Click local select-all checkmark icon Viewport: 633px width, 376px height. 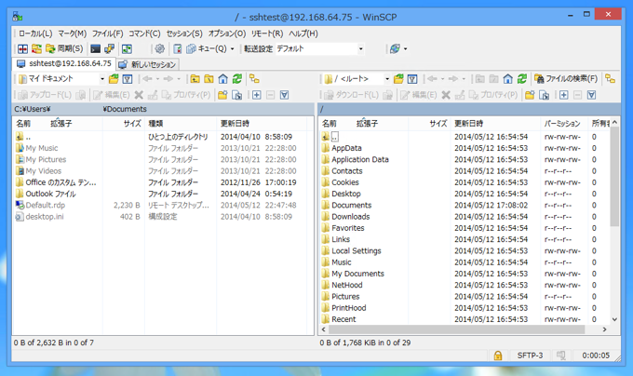click(284, 95)
